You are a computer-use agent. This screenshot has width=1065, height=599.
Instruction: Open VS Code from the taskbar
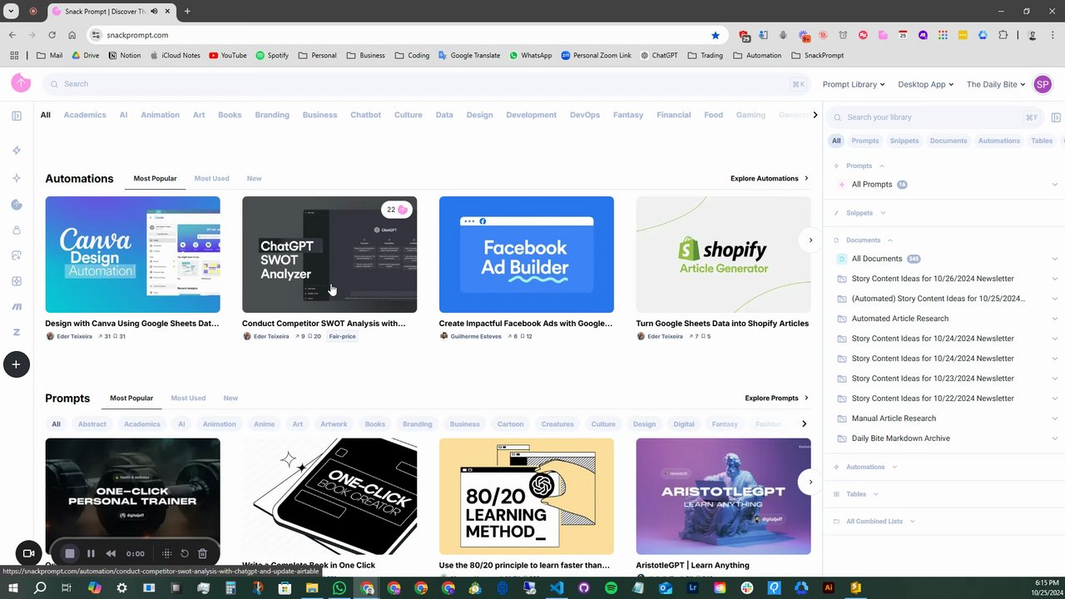click(557, 588)
